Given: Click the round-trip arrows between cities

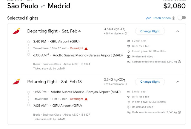Looking at the screenshot, I should tap(43, 6).
